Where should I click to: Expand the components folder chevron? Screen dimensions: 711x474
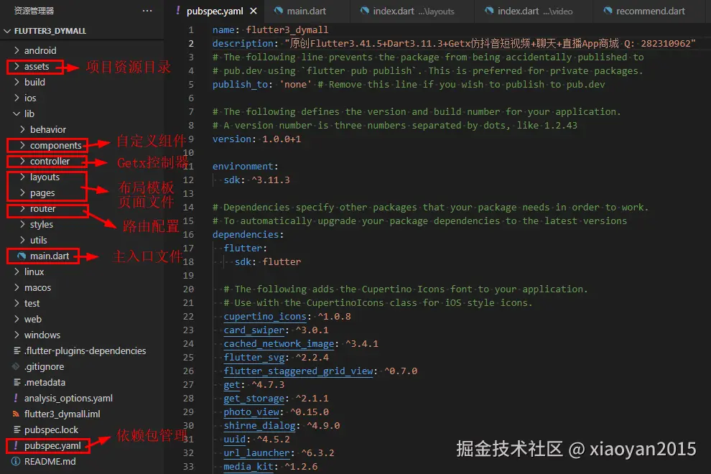pyautogui.click(x=23, y=145)
